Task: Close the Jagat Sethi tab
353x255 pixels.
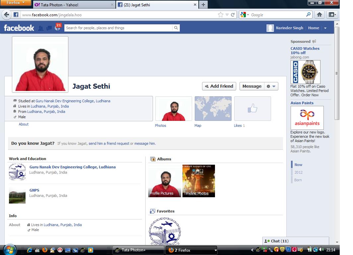Action: 195,5
